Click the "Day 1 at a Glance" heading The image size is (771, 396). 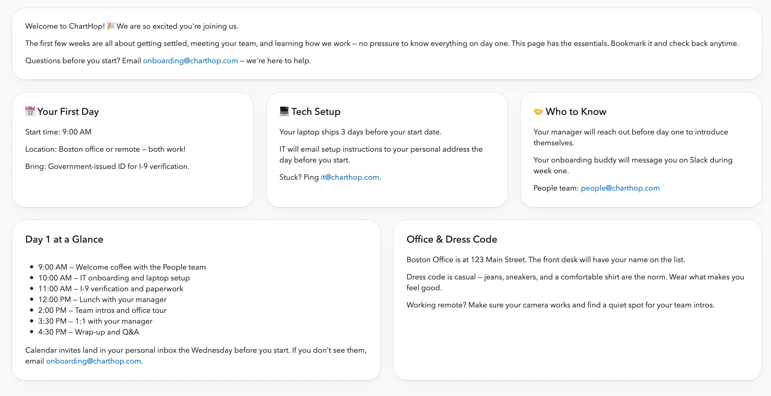pos(64,239)
